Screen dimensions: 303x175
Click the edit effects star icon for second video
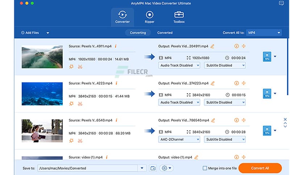(x=71, y=103)
